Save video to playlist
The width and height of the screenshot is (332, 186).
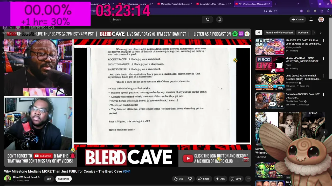click(236, 179)
